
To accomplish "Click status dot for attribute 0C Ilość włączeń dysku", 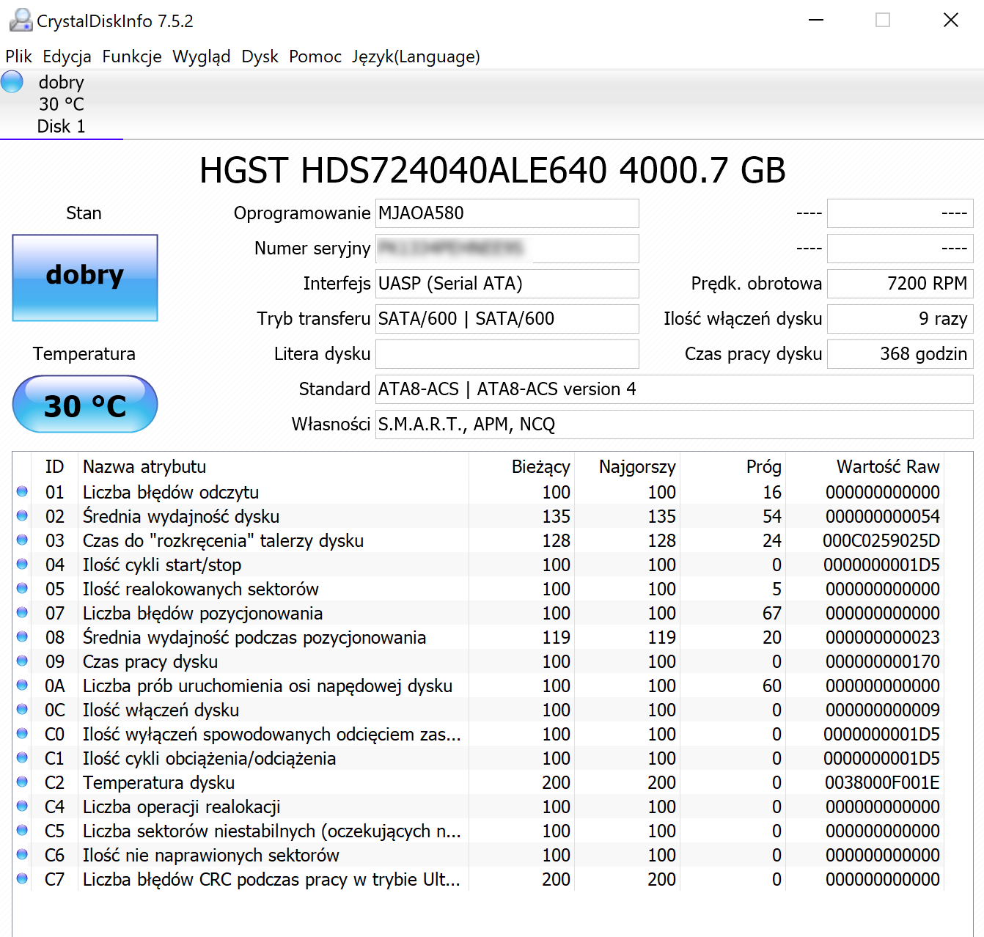I will (22, 710).
